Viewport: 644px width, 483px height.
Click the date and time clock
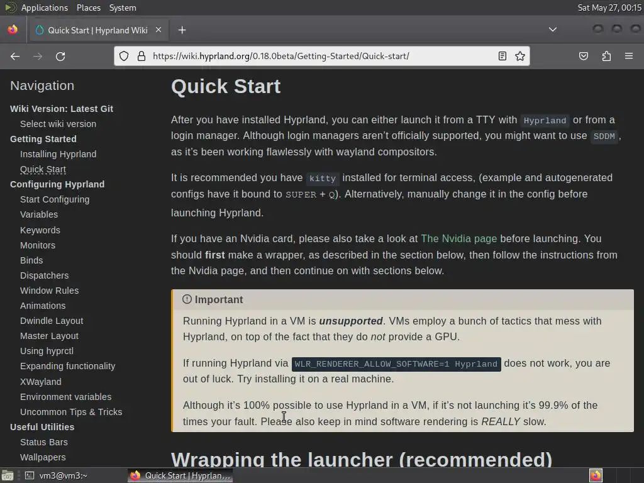point(609,8)
